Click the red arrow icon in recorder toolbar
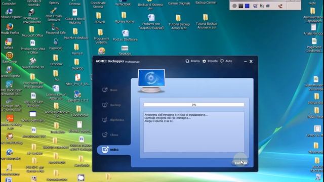Image resolution: width=324 pixels, height=182 pixels. [280, 6]
